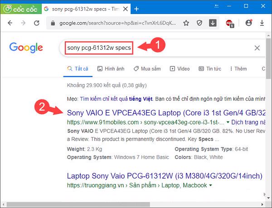Screen dimensions: 272x208
Task: Click the truonggiang.vn green URL
Action: (137, 185)
